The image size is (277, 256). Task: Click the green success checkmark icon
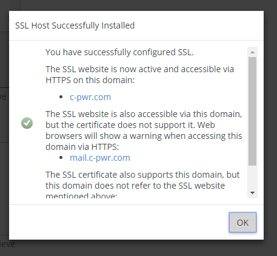27,123
